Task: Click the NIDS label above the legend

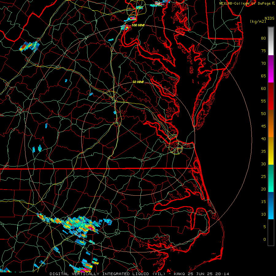Action: pos(269,18)
